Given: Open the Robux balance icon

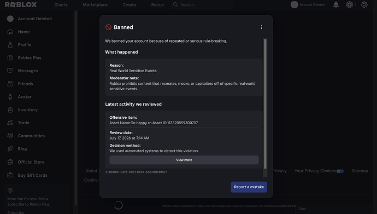Looking at the screenshot, I should 349,4.
